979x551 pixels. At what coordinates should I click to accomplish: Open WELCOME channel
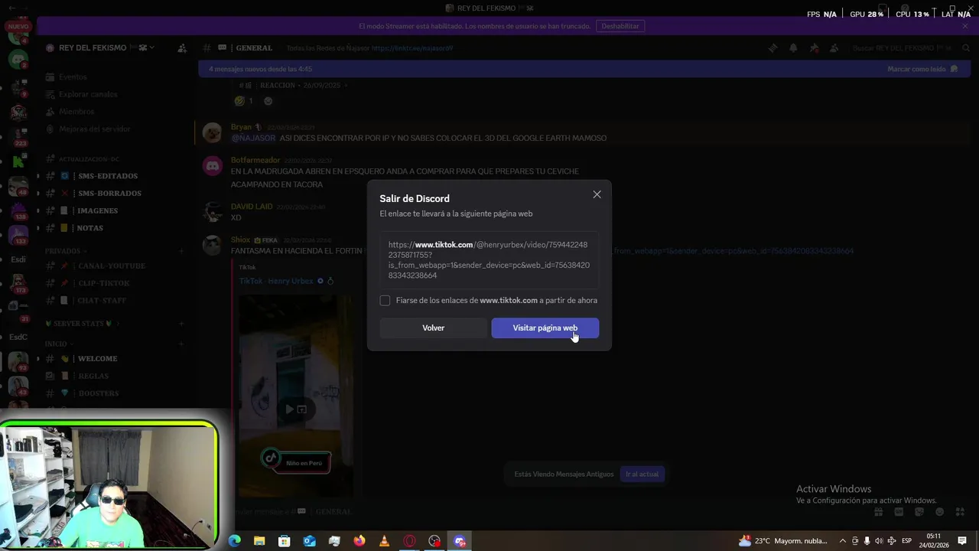point(116,358)
